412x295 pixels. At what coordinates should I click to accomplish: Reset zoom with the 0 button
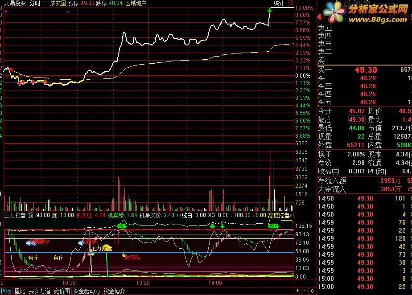(312, 291)
